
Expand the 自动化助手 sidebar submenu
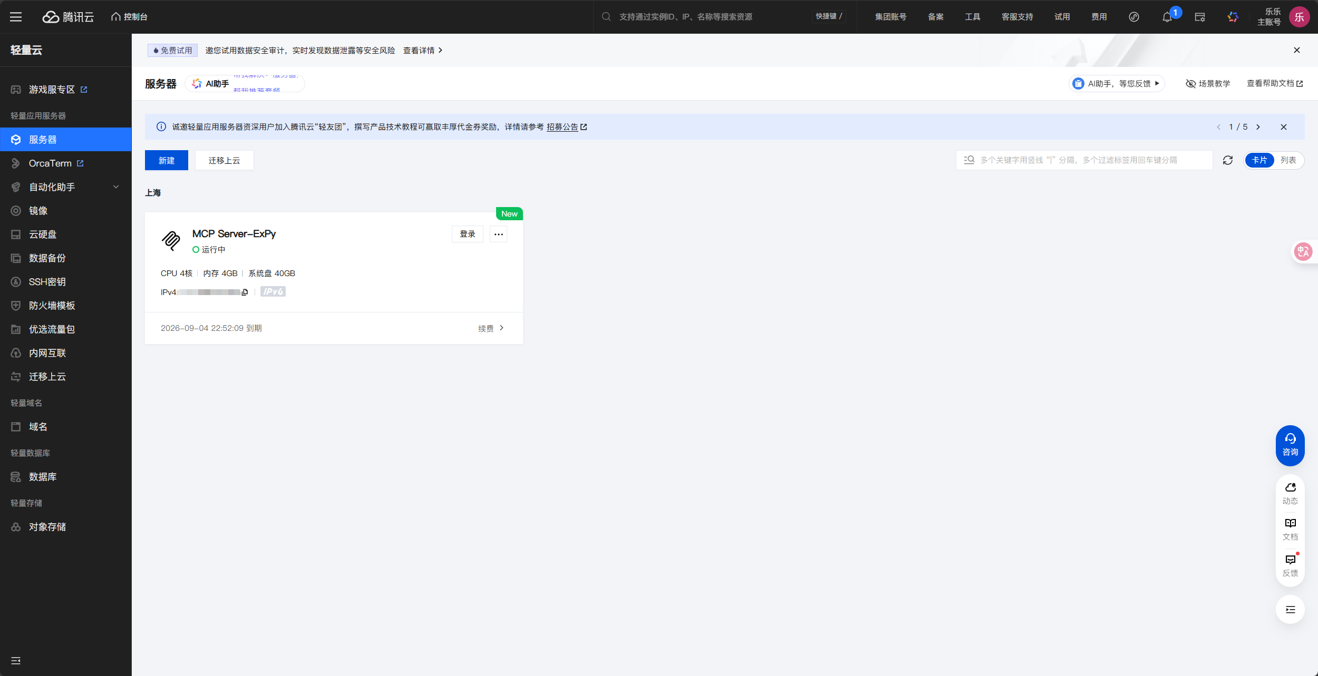pyautogui.click(x=116, y=187)
